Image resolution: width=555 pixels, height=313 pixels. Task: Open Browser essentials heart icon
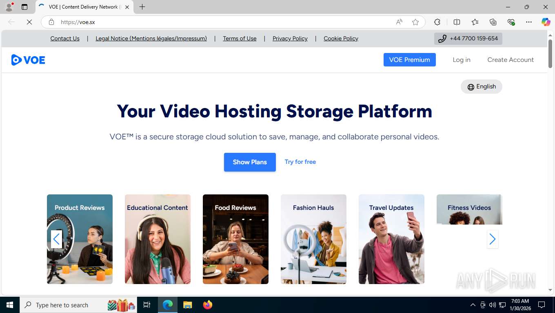pyautogui.click(x=511, y=22)
